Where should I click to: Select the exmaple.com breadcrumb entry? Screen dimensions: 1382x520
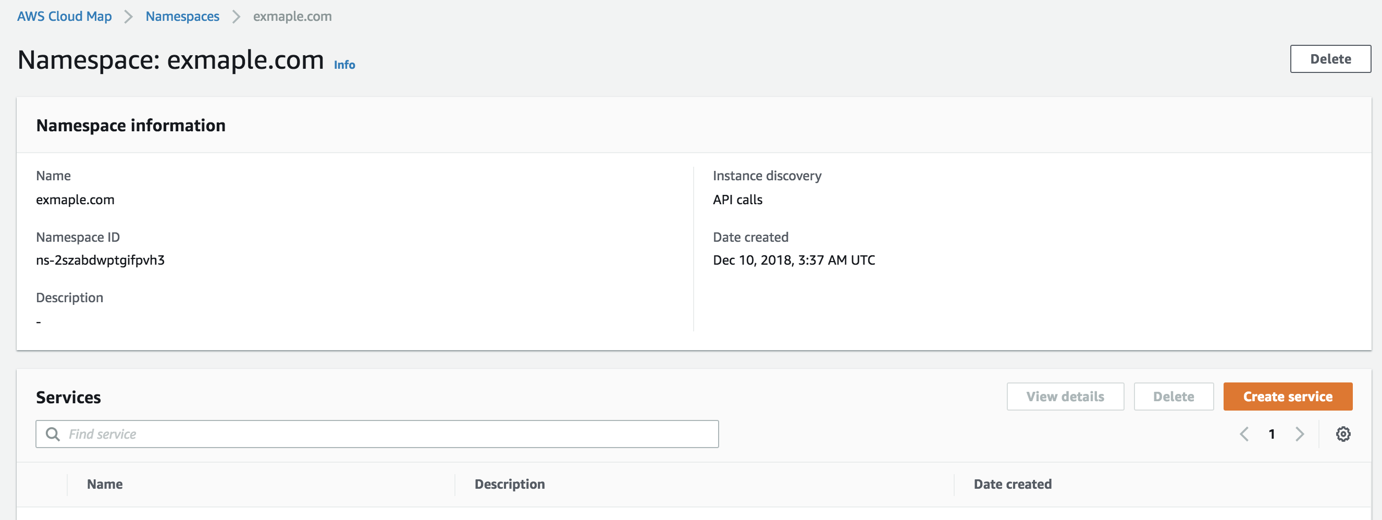tap(292, 16)
